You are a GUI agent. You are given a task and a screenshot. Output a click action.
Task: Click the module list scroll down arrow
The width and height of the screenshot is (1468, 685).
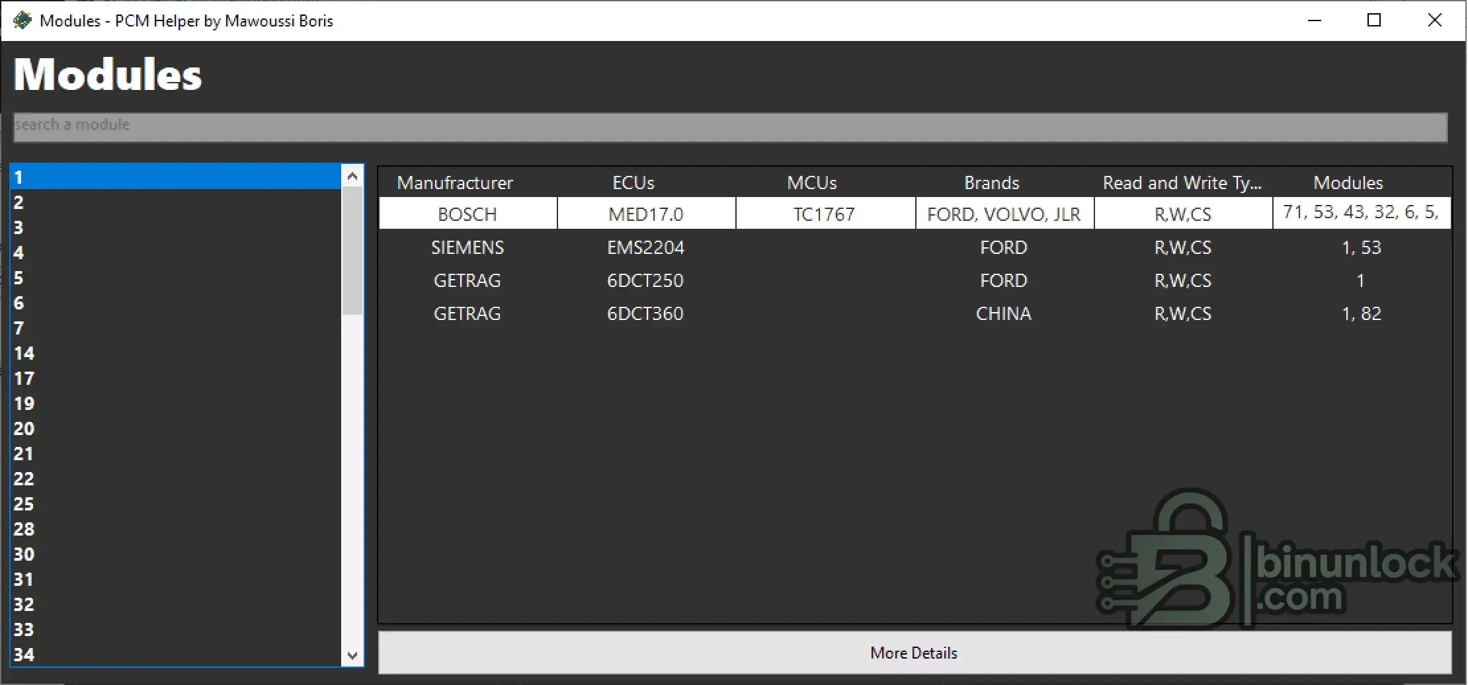pyautogui.click(x=352, y=655)
